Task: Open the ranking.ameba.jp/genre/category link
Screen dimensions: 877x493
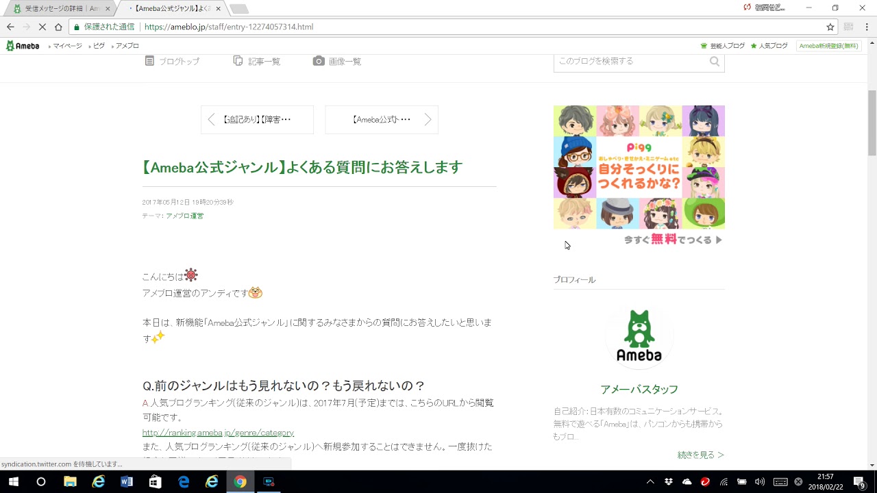Action: 218,433
